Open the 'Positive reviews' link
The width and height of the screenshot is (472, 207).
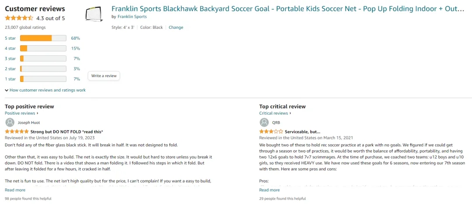click(x=21, y=113)
